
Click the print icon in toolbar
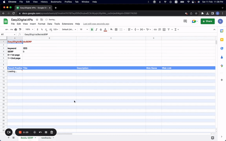pos(16,29)
